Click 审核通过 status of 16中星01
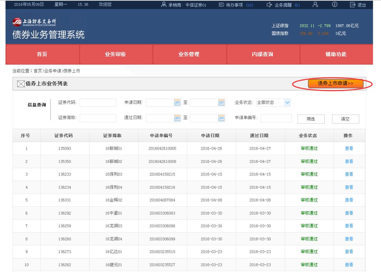 (x=309, y=213)
